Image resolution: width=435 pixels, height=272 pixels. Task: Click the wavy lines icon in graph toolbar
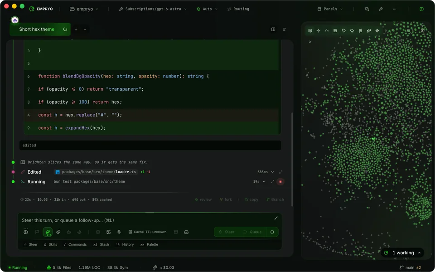pyautogui.click(x=335, y=30)
